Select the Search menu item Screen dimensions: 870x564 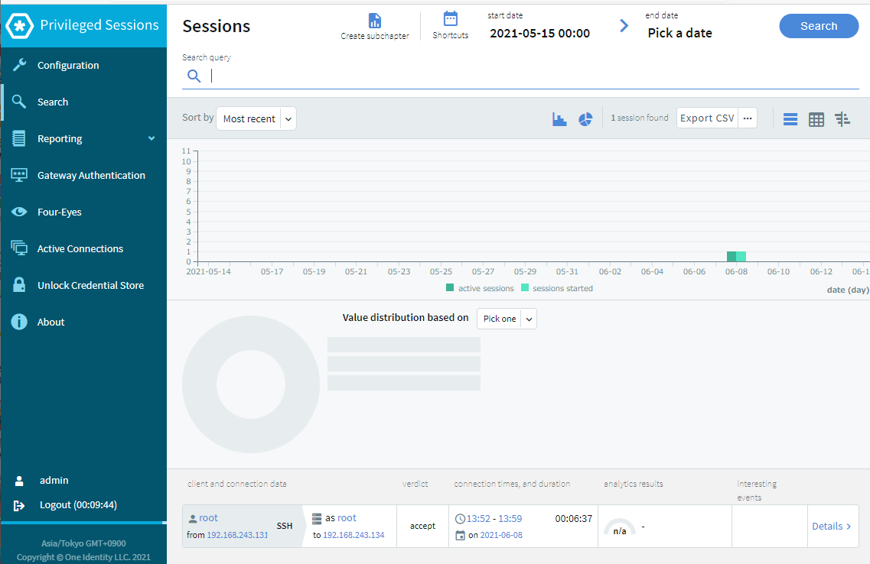[x=83, y=102]
